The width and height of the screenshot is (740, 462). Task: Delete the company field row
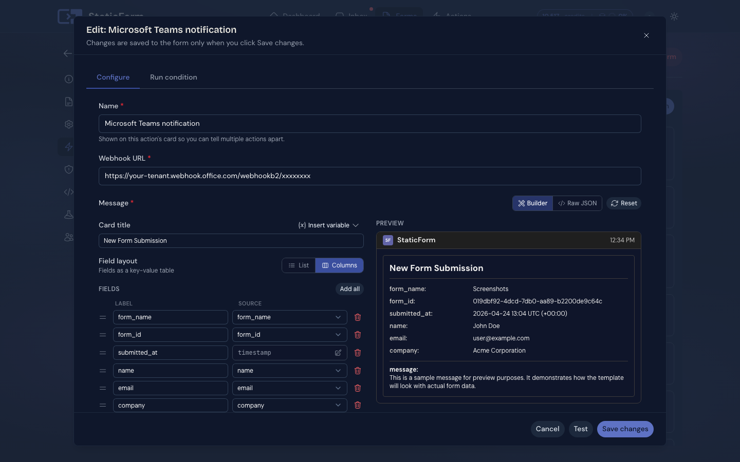(358, 405)
